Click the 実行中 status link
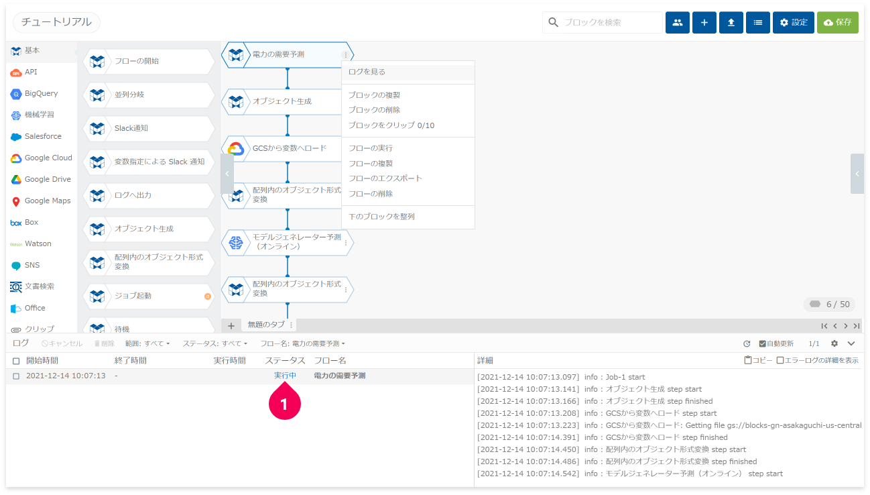The width and height of the screenshot is (870, 495). pos(285,376)
